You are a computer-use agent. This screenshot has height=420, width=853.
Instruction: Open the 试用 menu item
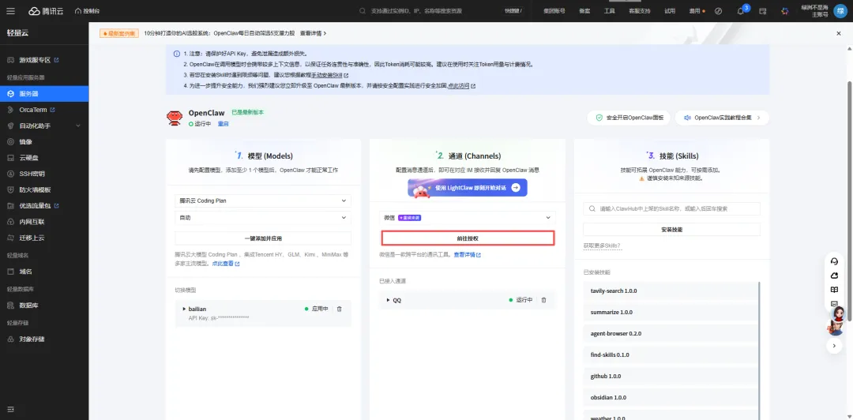pyautogui.click(x=670, y=11)
